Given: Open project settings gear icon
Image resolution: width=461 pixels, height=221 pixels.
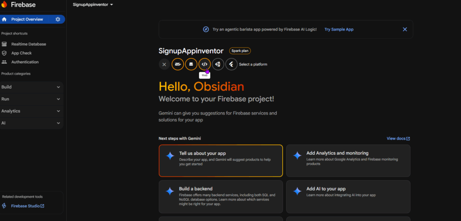Looking at the screenshot, I should coord(58,19).
